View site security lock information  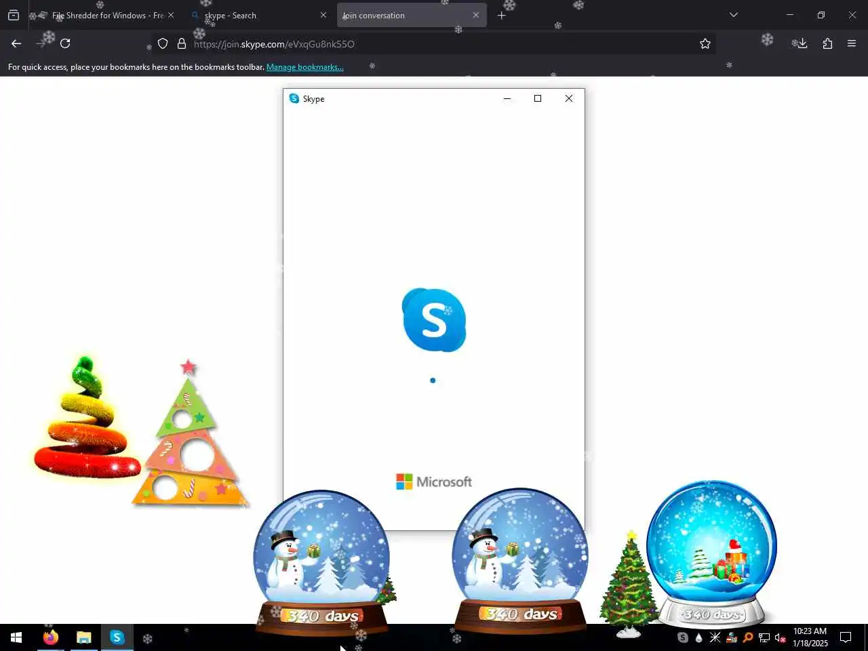(182, 43)
